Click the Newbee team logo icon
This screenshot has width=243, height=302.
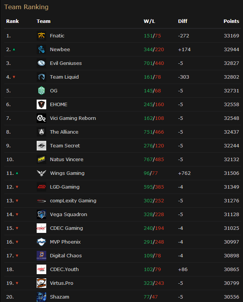click(x=42, y=50)
